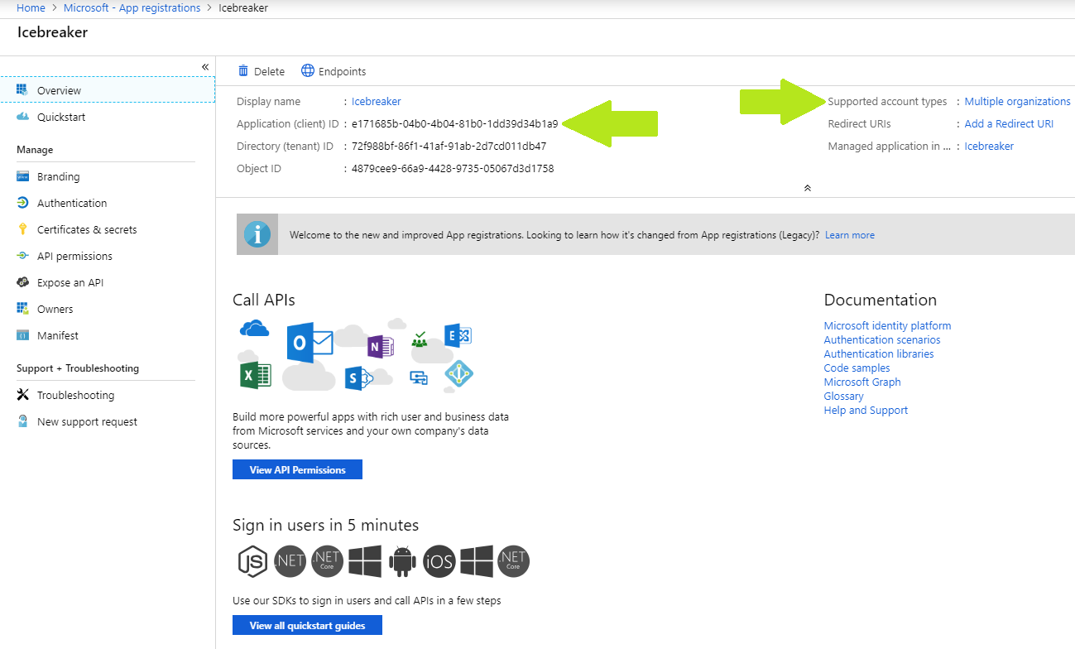This screenshot has height=649, width=1075.
Task: Click the Application (client) ID value
Action: tap(454, 123)
